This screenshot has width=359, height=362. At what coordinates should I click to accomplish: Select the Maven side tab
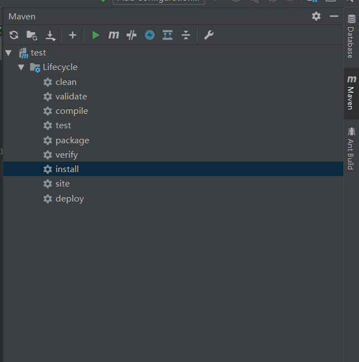pos(351,93)
